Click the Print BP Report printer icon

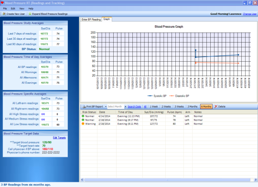84,107
